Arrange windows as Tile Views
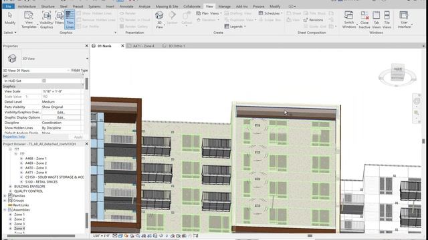This screenshot has width=428, height=240. coord(387,19)
